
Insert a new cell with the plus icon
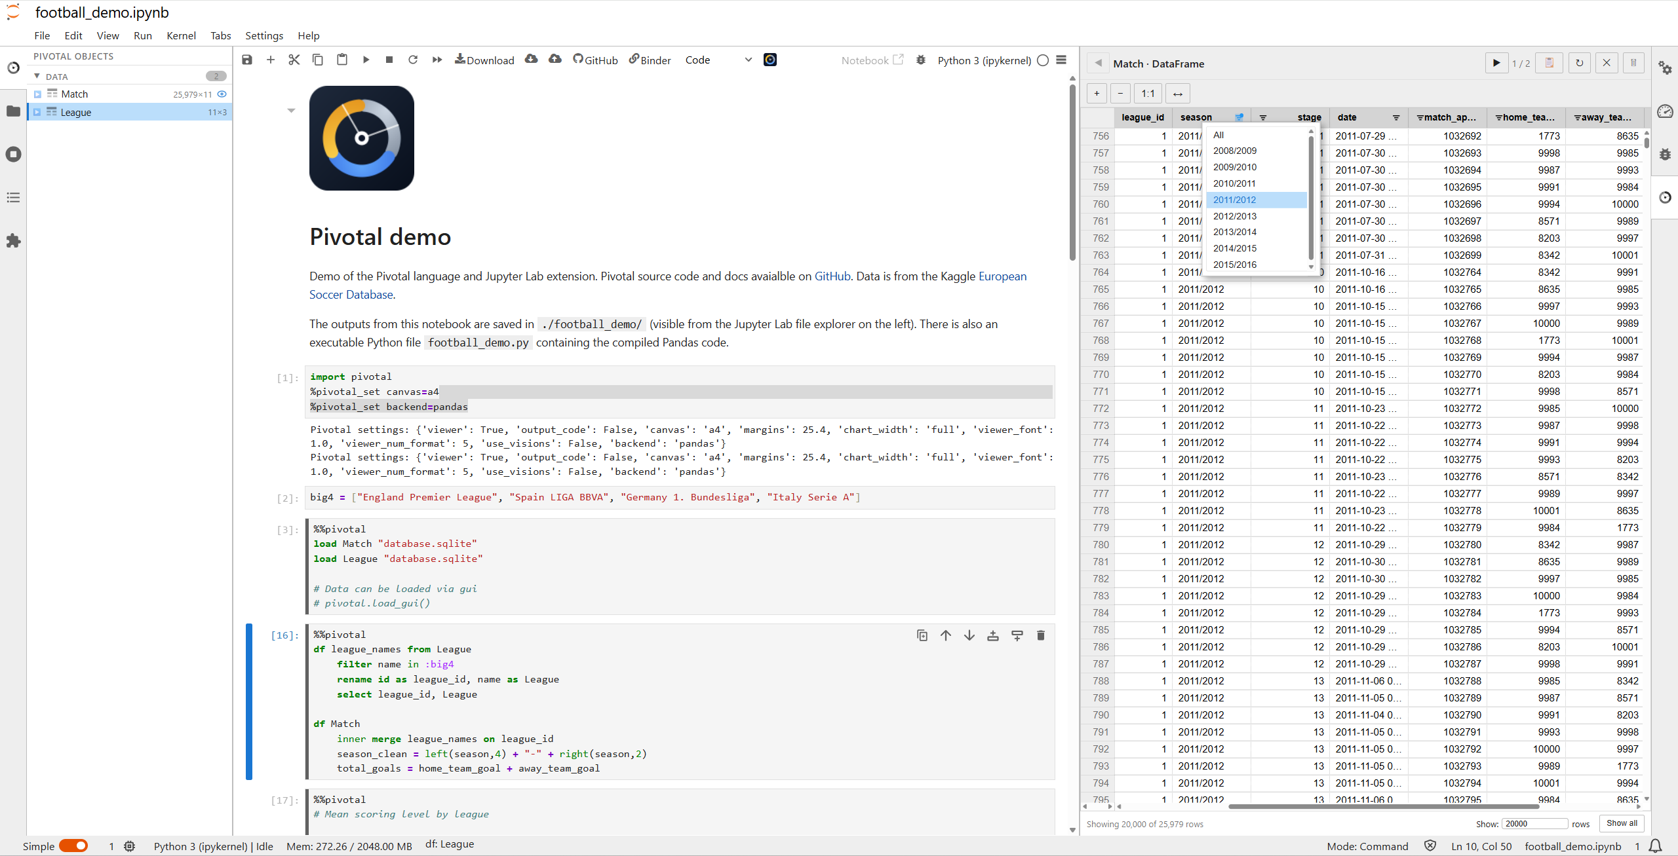[x=271, y=60]
